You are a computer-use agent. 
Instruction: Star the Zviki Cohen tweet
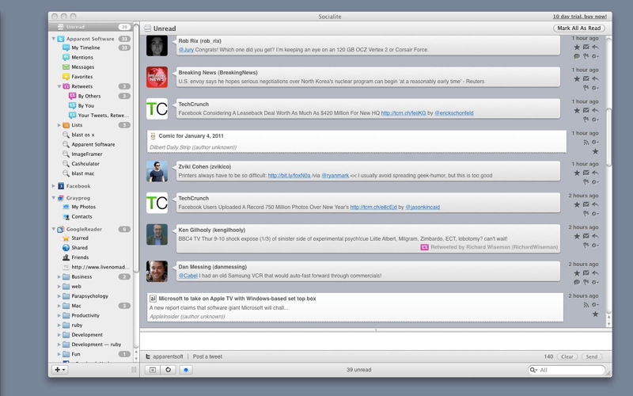577,173
